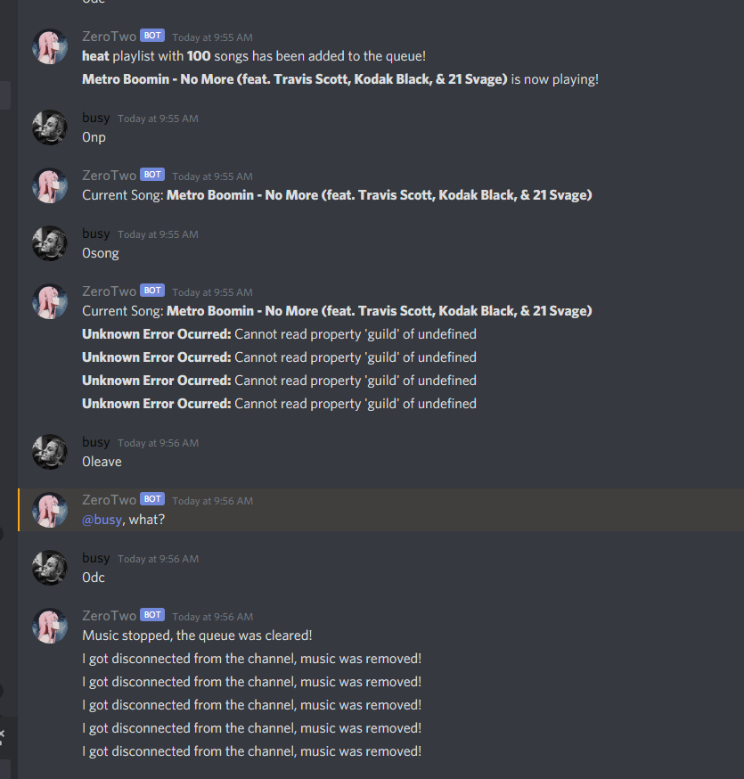The width and height of the screenshot is (744, 779).
Task: Click the BOT tag on 'Music stopped' message
Action: coord(152,615)
